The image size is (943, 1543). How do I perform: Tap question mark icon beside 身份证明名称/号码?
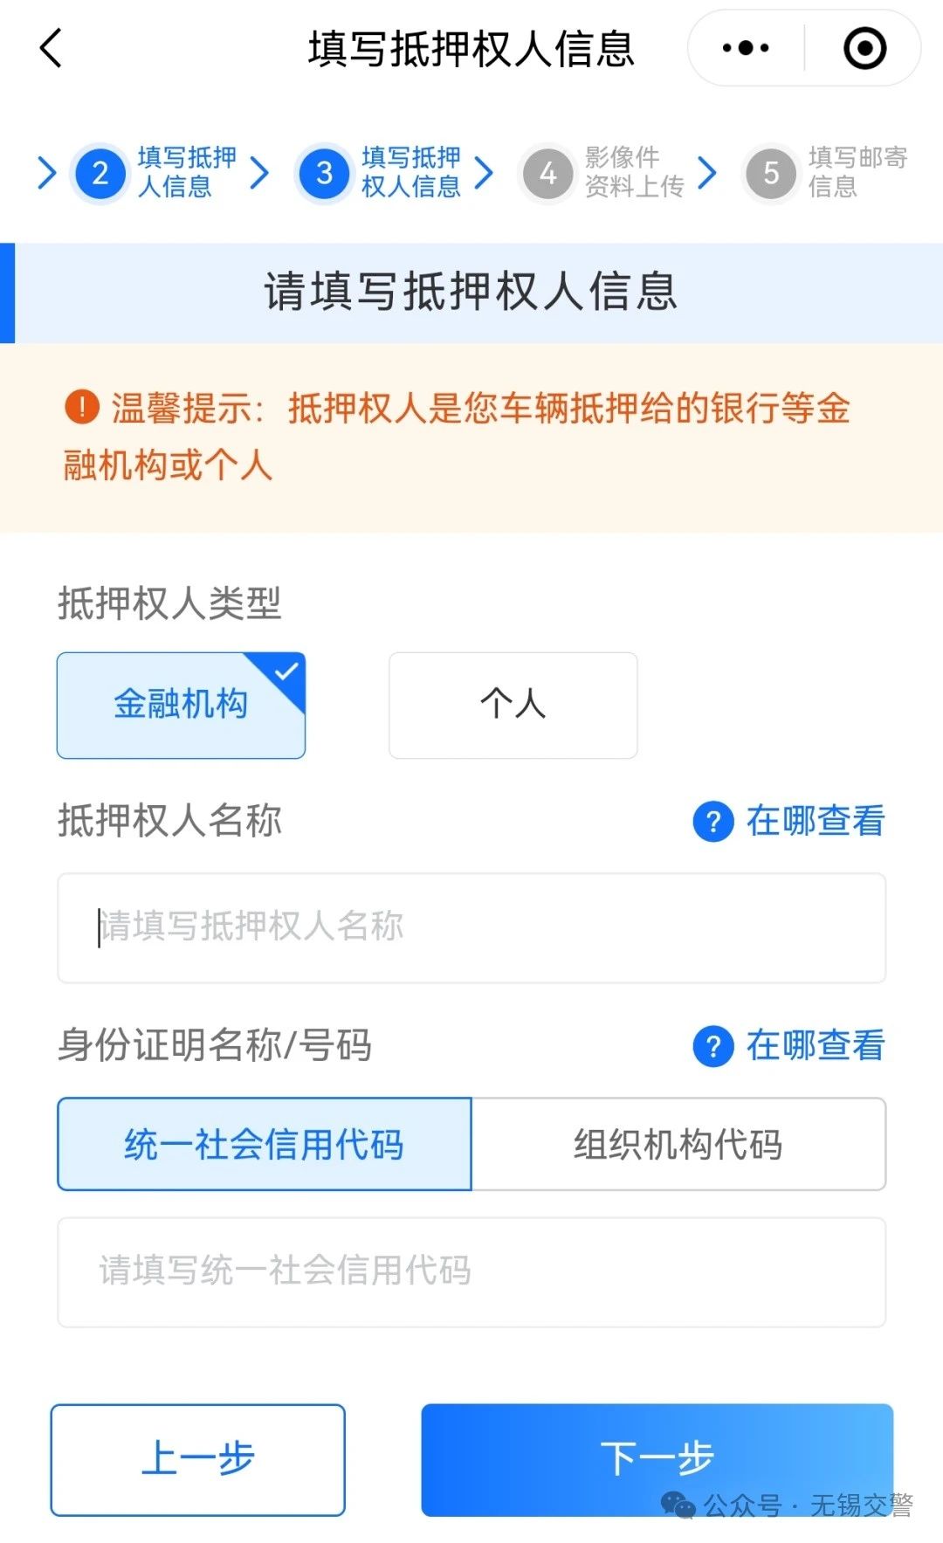tap(713, 1046)
